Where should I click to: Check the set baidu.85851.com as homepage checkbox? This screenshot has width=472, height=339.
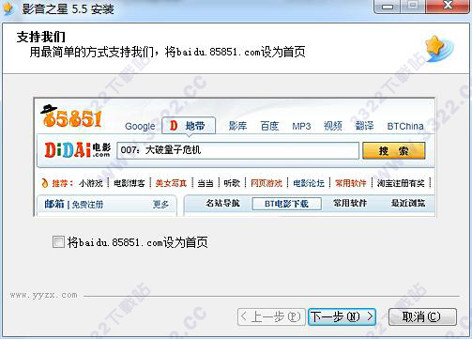(58, 242)
